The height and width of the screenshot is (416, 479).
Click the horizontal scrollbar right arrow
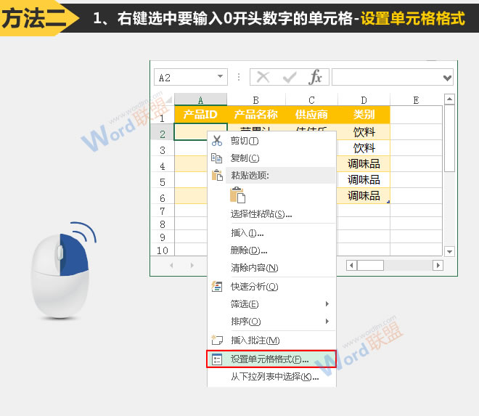pyautogui.click(x=438, y=265)
